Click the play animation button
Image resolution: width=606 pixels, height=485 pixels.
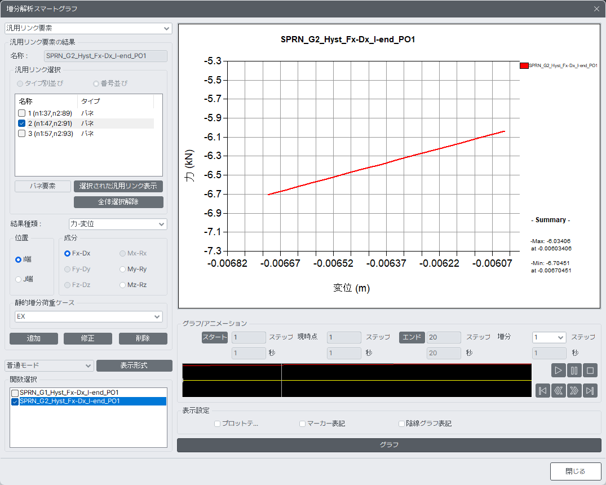[559, 370]
